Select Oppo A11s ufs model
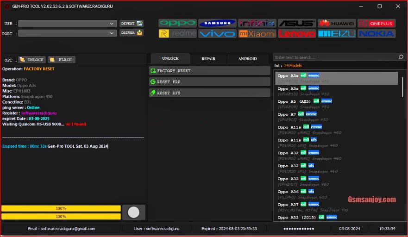The height and width of the screenshot is (237, 408). [337, 143]
